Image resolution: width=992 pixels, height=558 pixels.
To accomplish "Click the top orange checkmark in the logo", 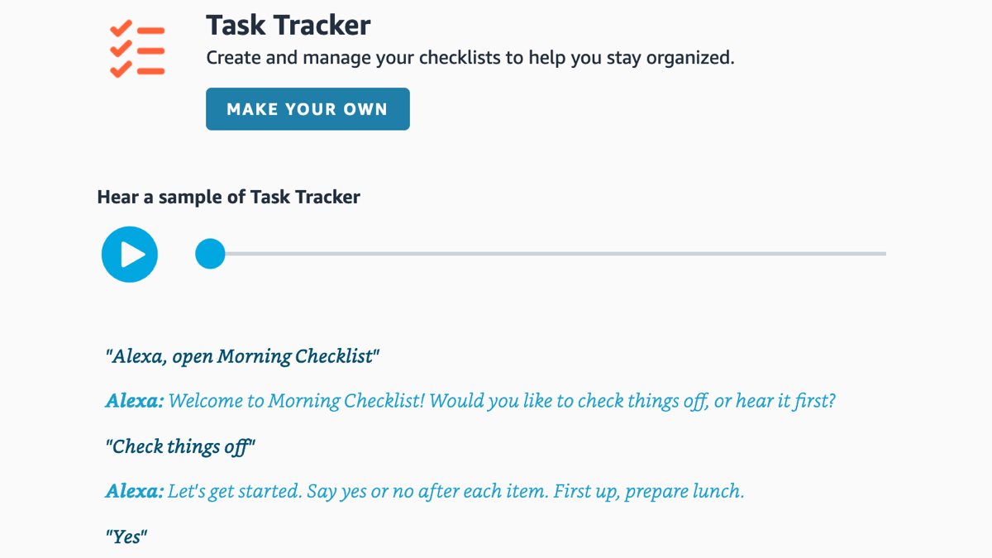I will point(121,28).
